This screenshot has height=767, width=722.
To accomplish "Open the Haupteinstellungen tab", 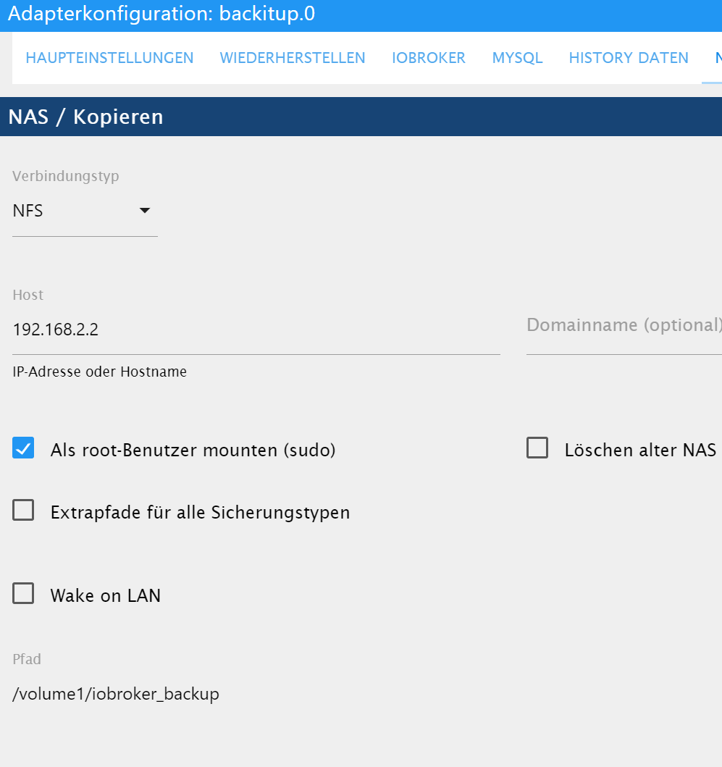I will click(109, 58).
